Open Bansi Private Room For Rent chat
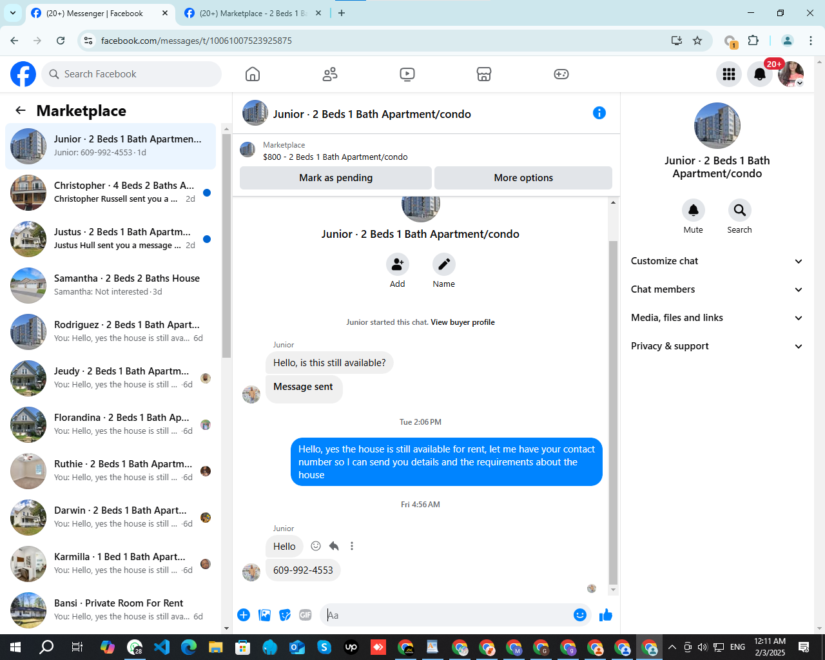Image resolution: width=825 pixels, height=660 pixels. pos(111,610)
